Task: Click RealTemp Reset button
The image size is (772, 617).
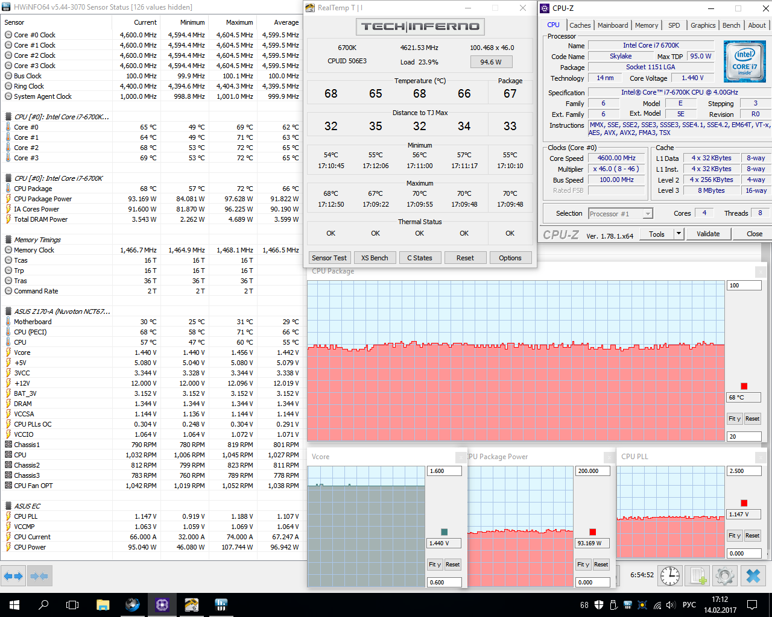Action: 465,258
